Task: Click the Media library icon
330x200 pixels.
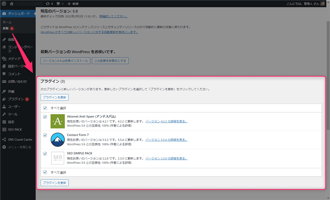Action: coord(4,58)
